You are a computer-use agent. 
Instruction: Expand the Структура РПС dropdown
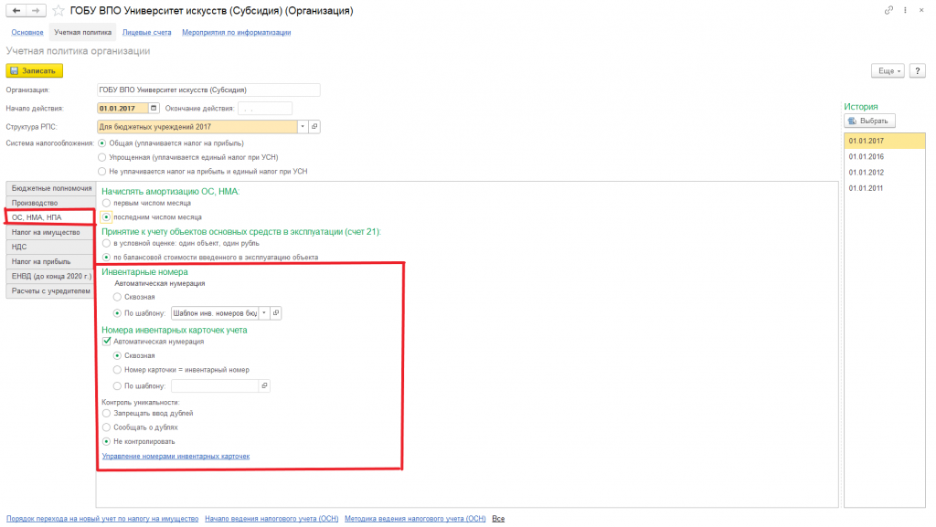(303, 126)
